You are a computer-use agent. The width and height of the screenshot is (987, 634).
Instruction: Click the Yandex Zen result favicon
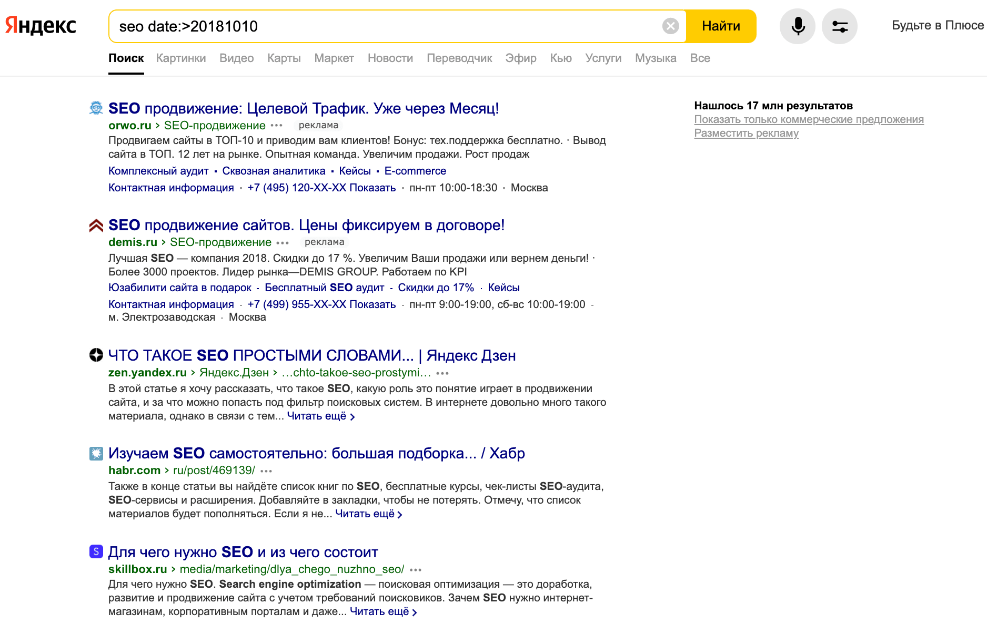coord(96,355)
